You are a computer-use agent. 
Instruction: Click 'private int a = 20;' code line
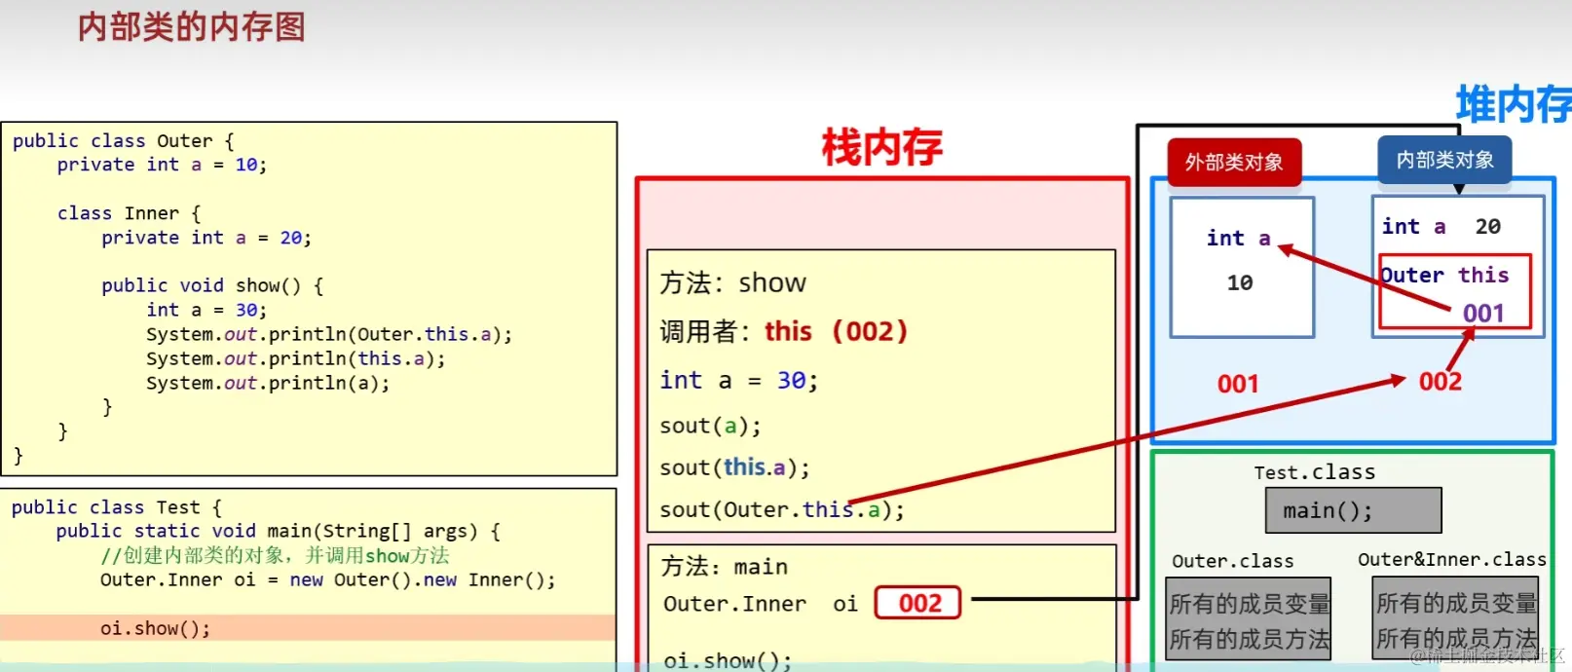[x=206, y=238]
